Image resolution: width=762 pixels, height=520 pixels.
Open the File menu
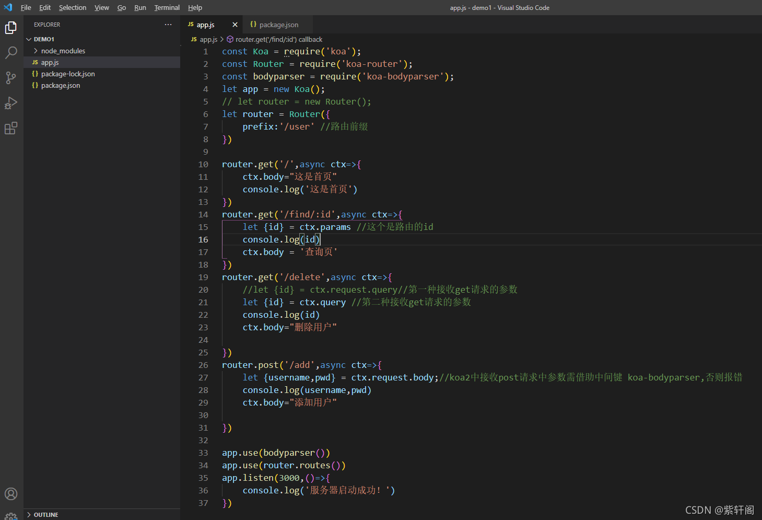[x=26, y=7]
